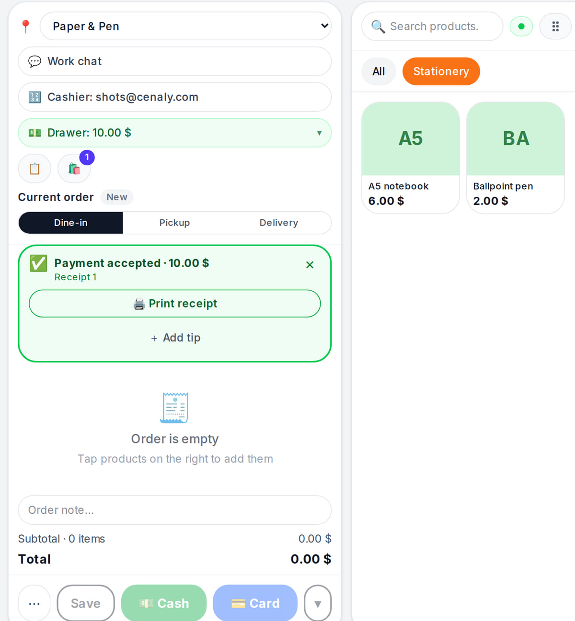Screen dimensions: 575x621
Task: Click Print receipt button
Action: 175,304
